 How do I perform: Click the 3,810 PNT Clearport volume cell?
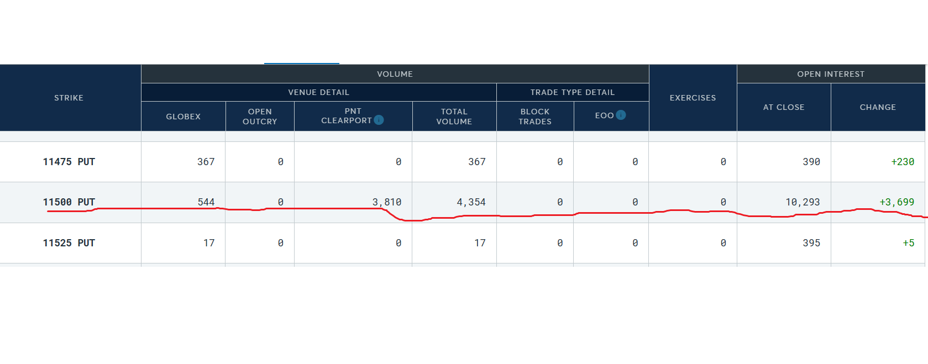[x=386, y=202]
